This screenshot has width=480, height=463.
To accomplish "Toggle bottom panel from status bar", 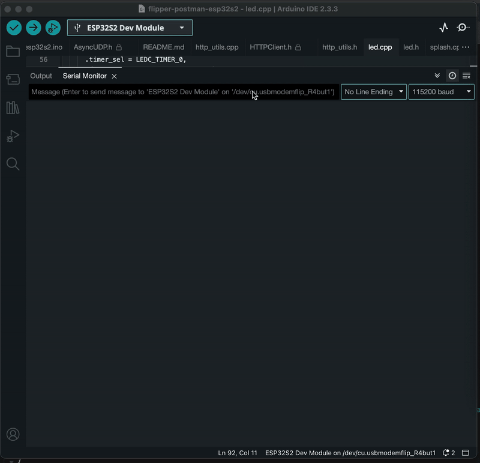I will pyautogui.click(x=466, y=453).
